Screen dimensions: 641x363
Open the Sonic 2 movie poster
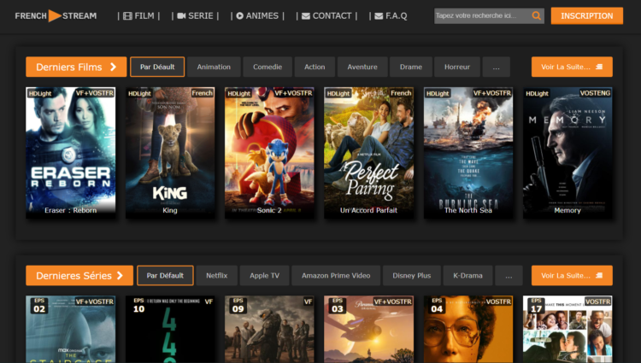269,153
